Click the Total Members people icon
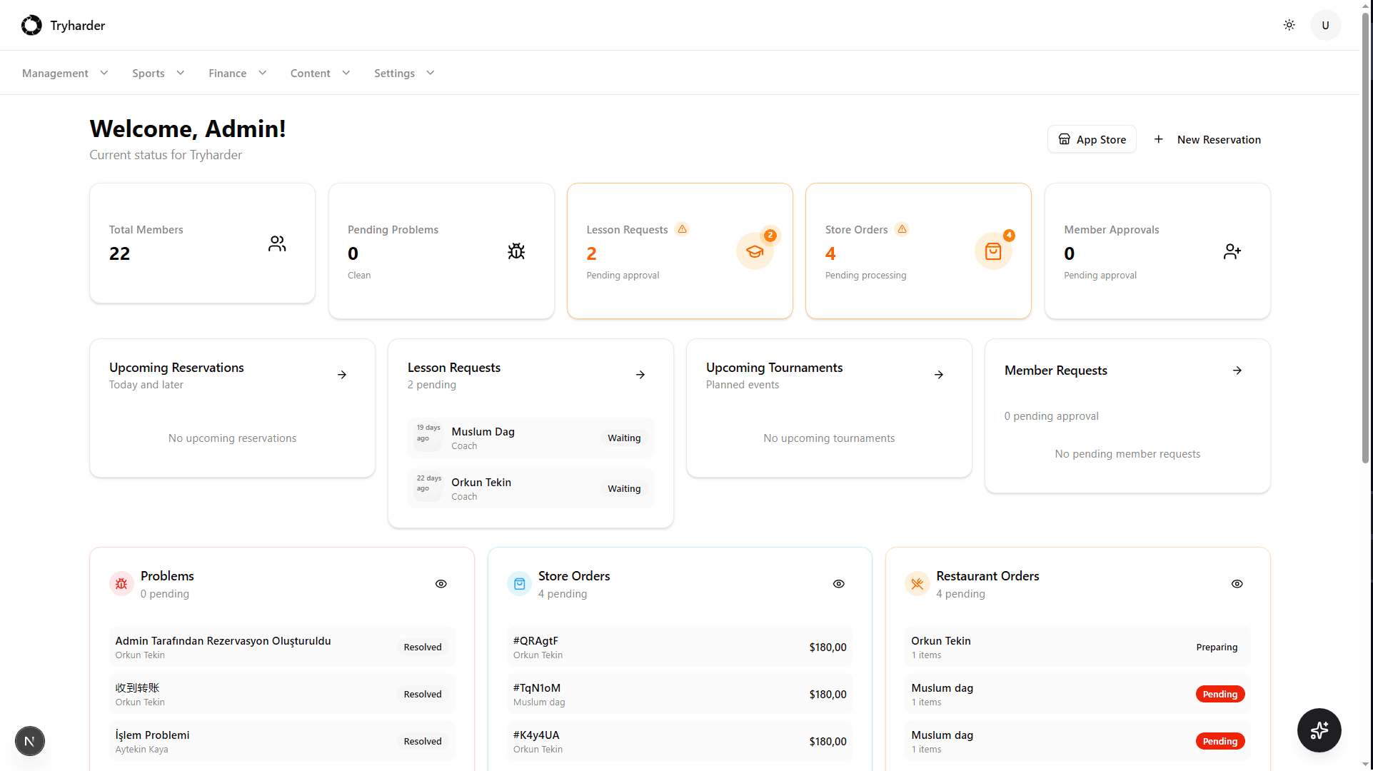 click(x=277, y=243)
